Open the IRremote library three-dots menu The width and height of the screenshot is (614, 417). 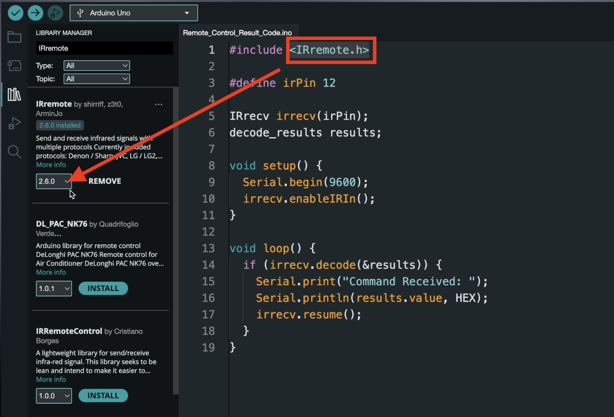159,104
